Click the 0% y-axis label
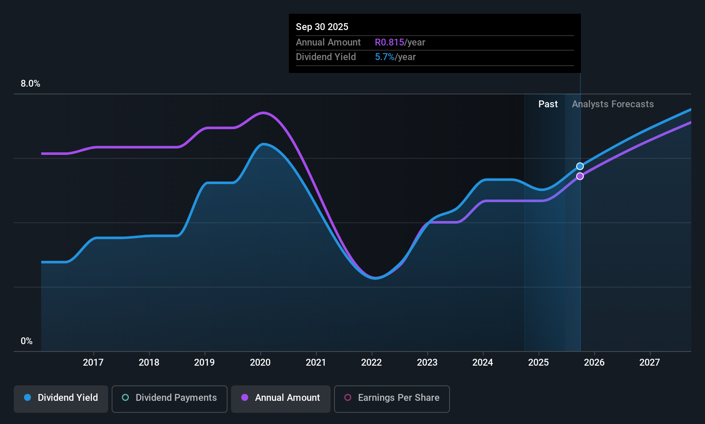The width and height of the screenshot is (705, 424). pos(27,341)
